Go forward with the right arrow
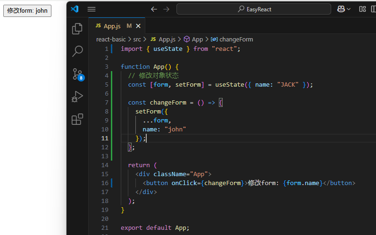The image size is (376, 235). (166, 9)
